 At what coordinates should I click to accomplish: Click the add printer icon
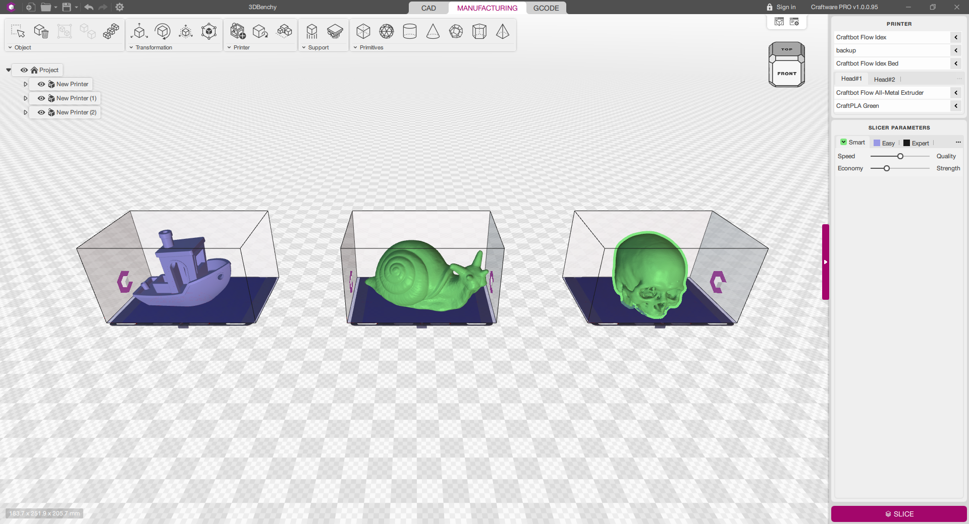[237, 32]
